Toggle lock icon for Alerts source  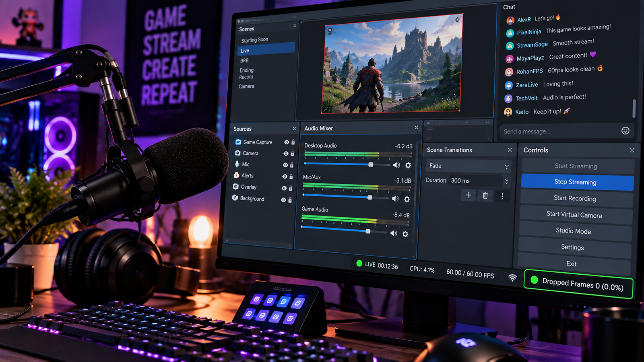point(291,176)
